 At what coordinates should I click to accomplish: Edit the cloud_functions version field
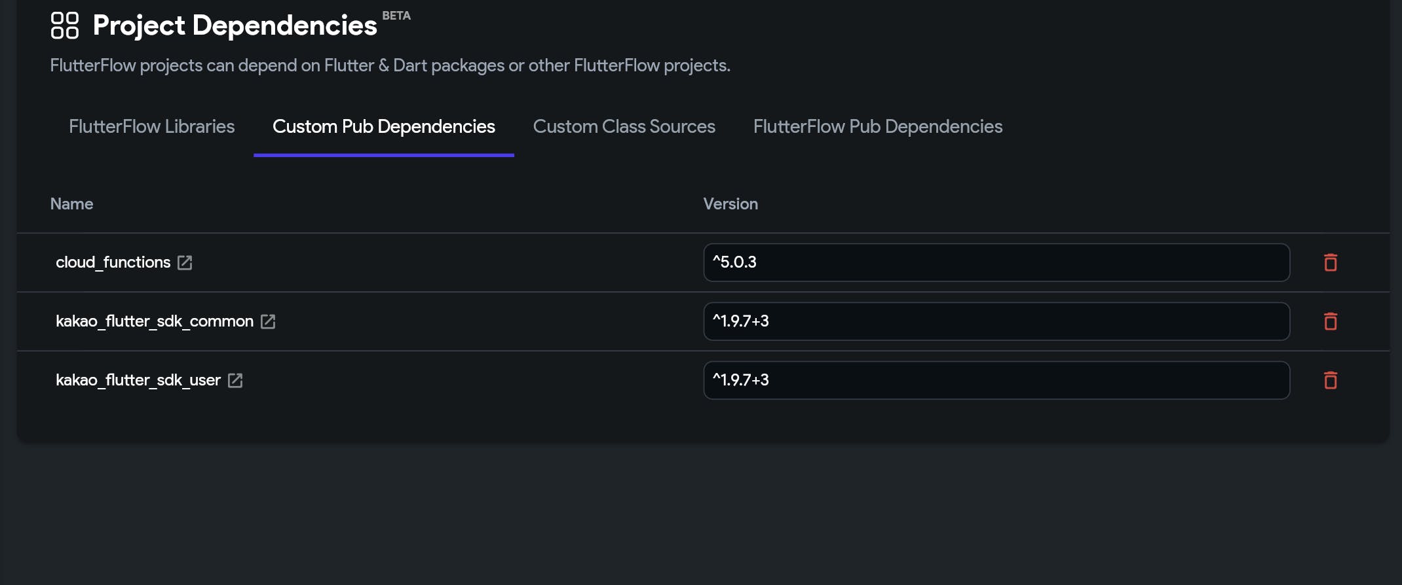(x=996, y=262)
